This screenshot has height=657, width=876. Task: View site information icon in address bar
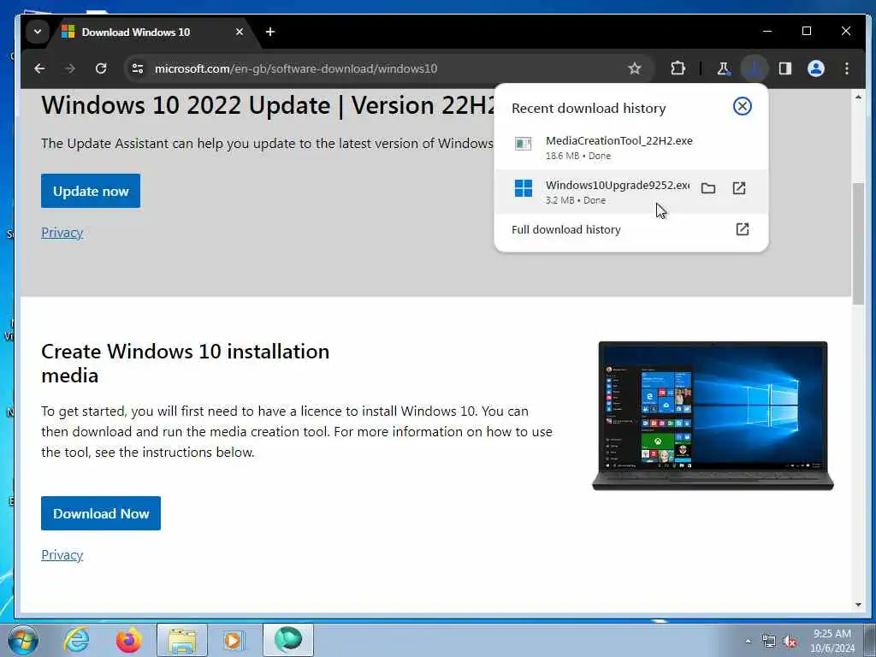[138, 68]
